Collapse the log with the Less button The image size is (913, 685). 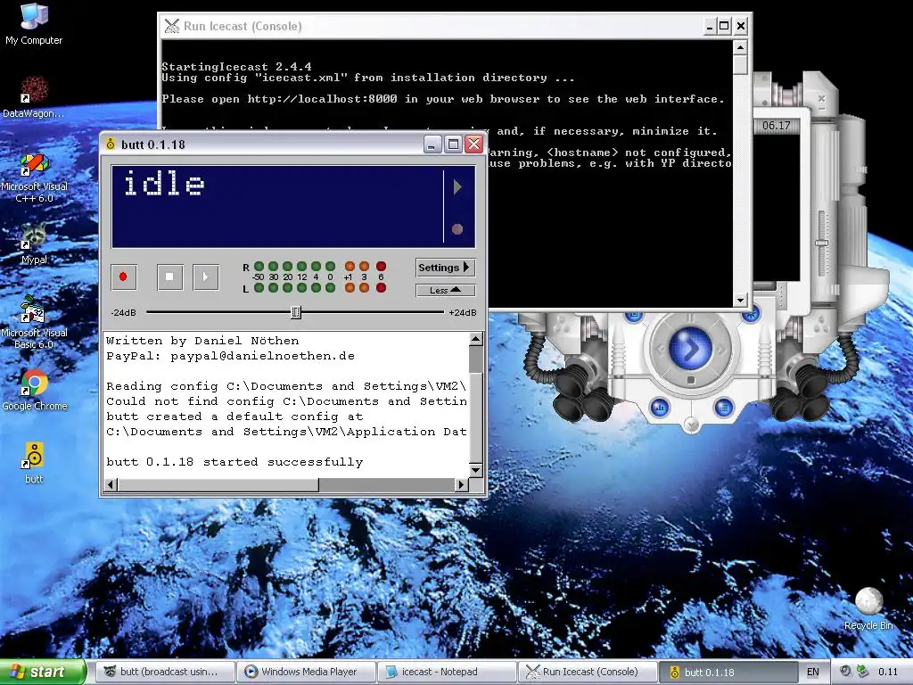pyautogui.click(x=446, y=290)
